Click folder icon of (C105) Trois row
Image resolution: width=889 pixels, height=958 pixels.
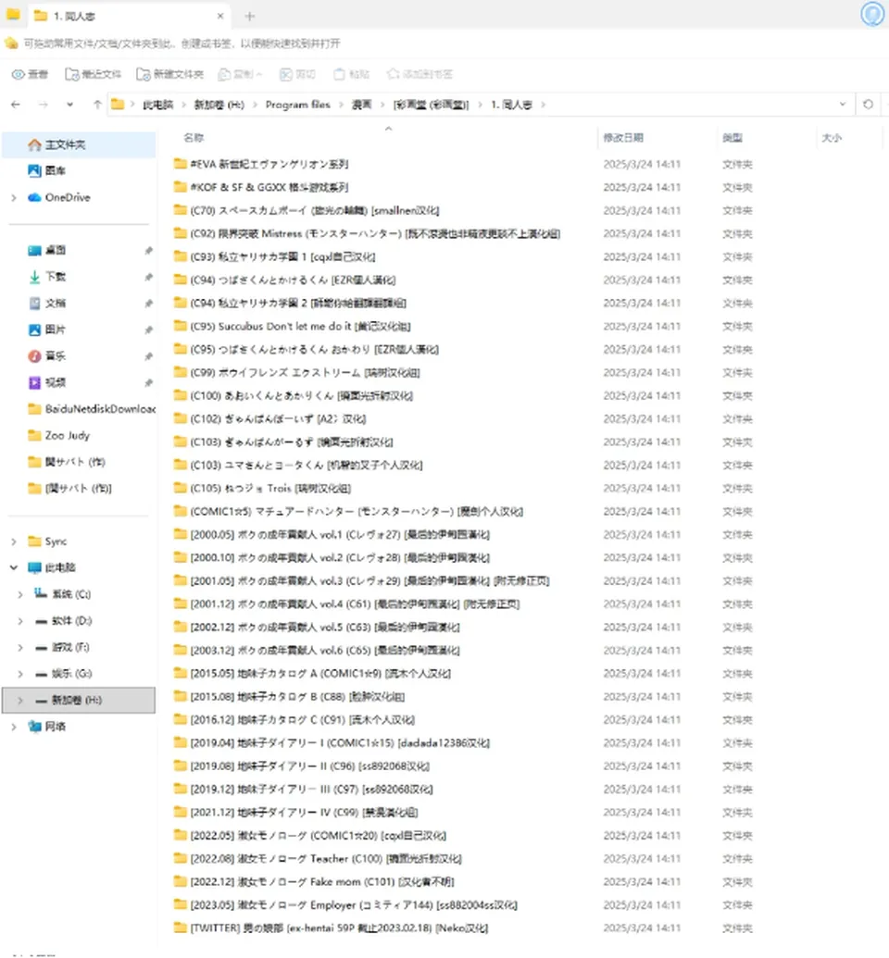tap(180, 488)
